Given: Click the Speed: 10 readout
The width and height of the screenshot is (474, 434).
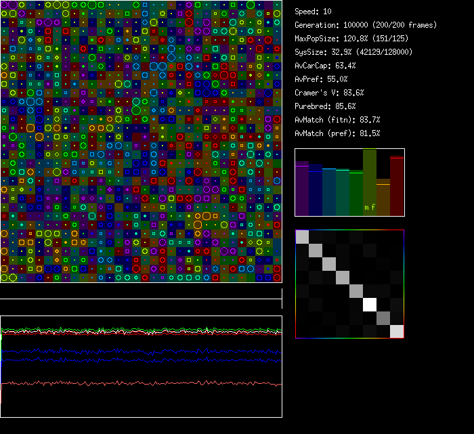Looking at the screenshot, I should coord(314,12).
